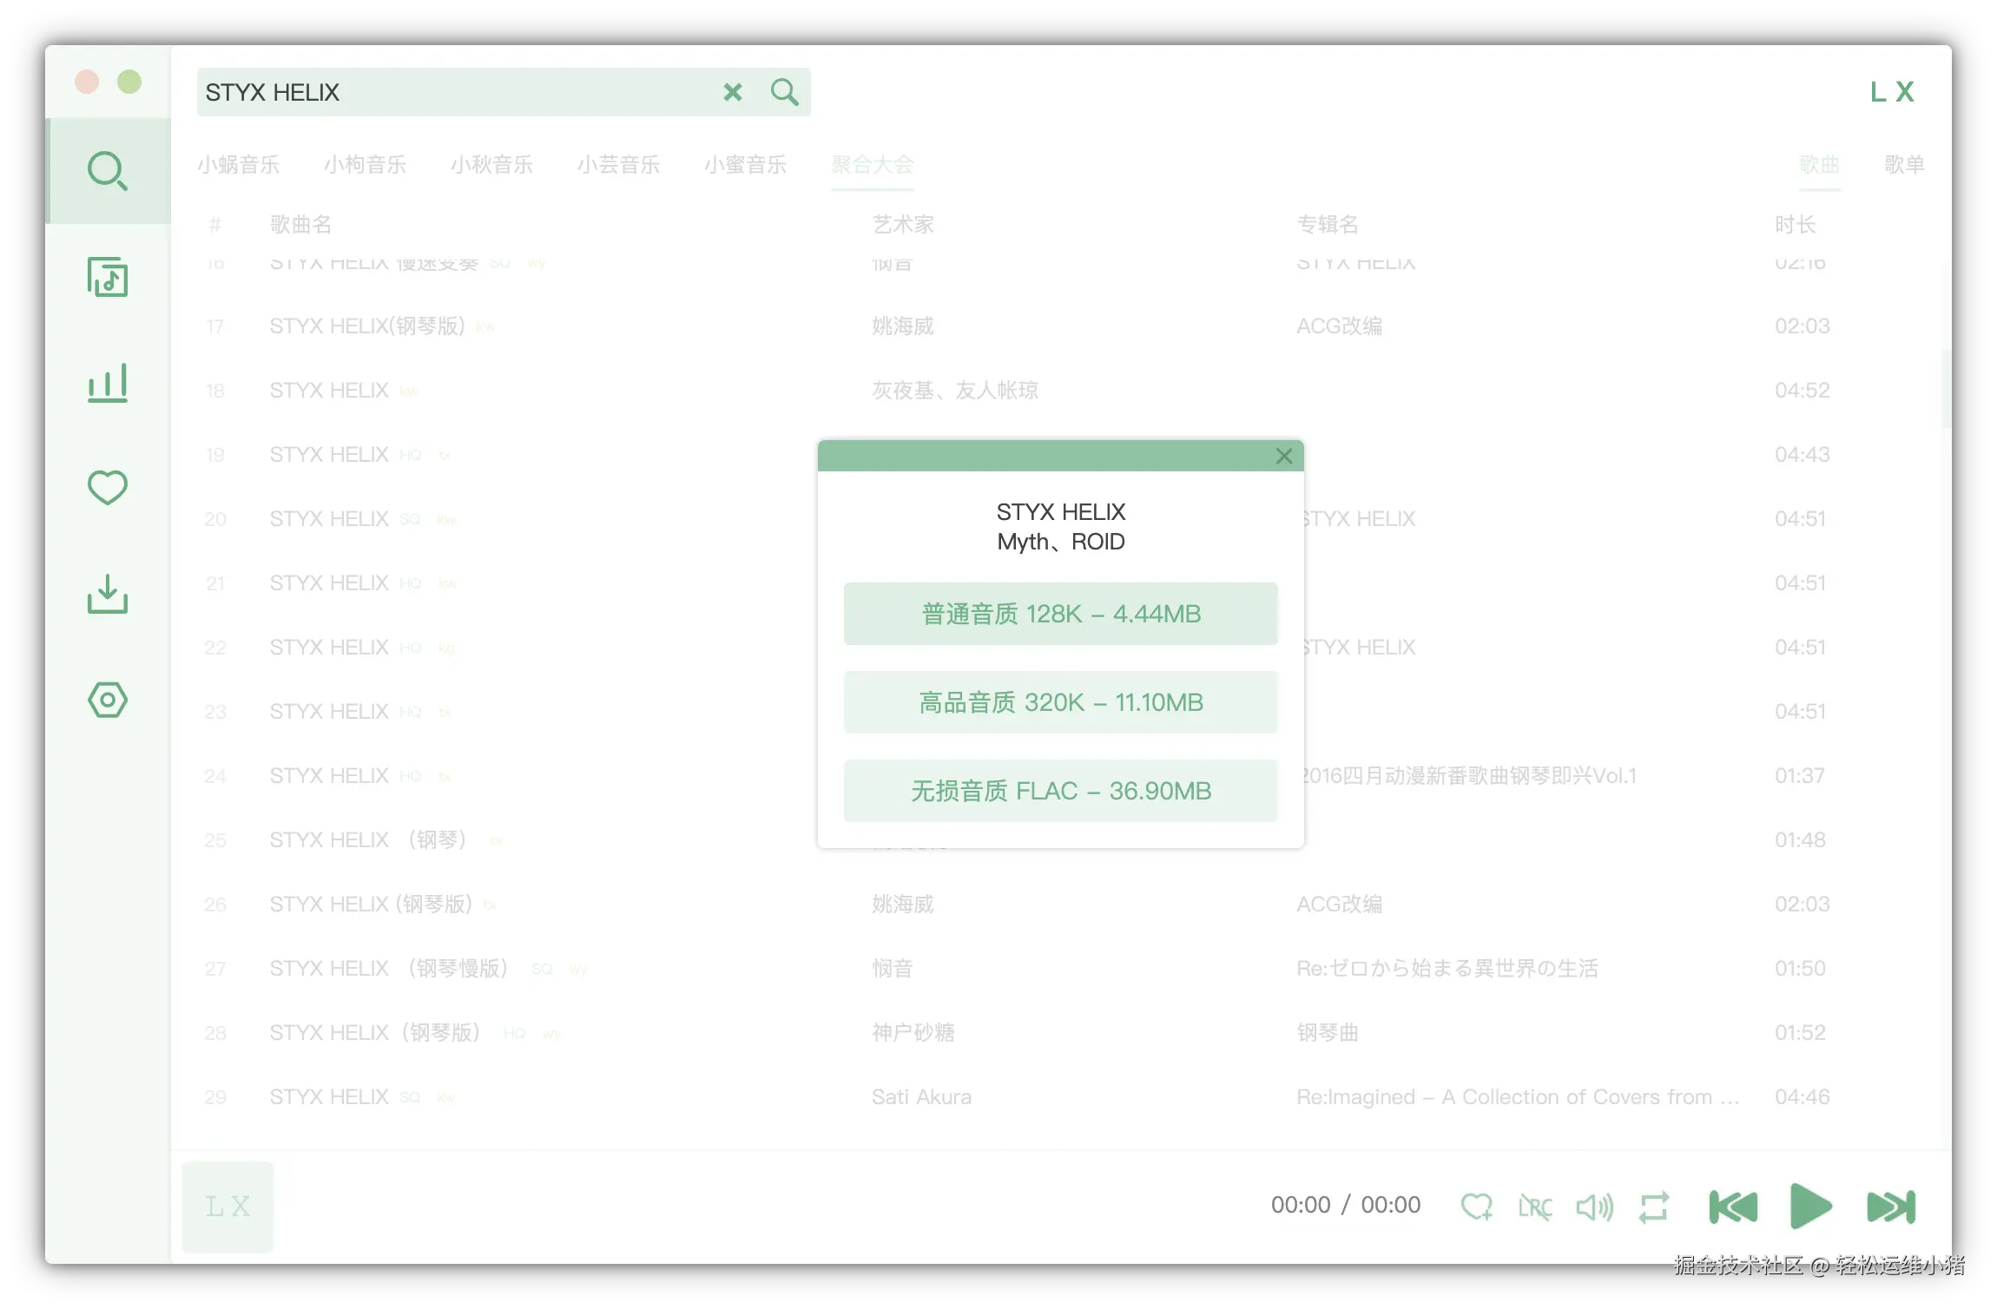Viewport: 1997px width, 1309px height.
Task: Switch to the 歌单 tab on the right
Action: click(x=1903, y=165)
